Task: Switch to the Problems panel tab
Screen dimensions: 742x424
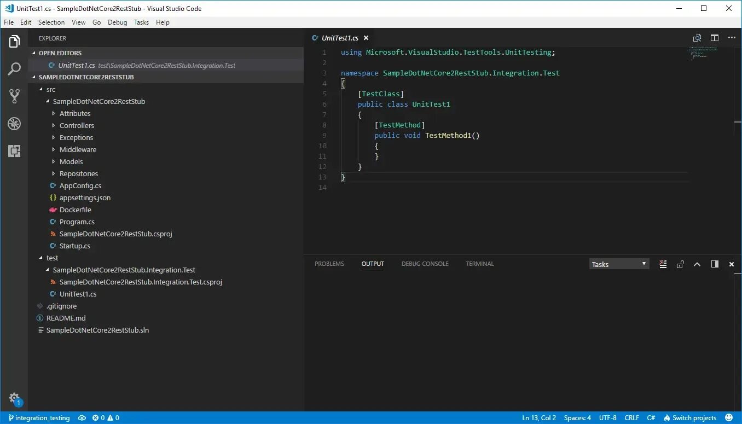Action: pyautogui.click(x=329, y=264)
